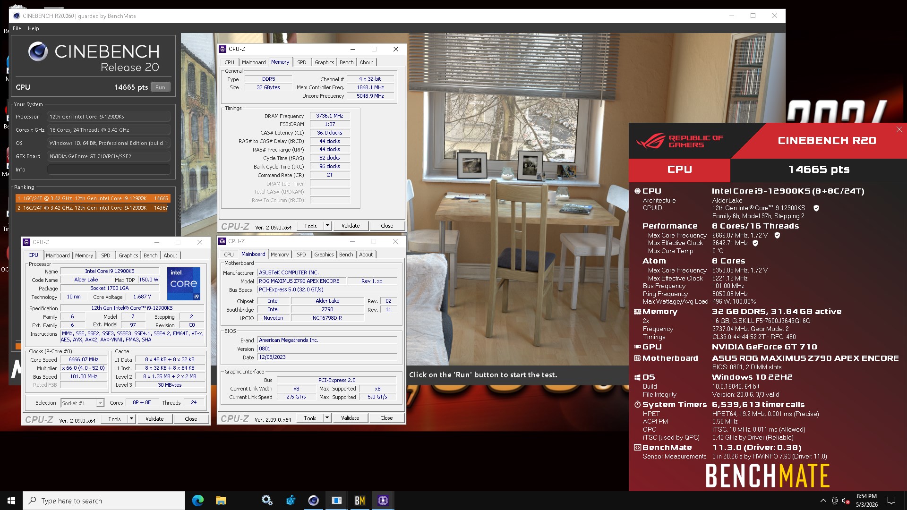Click the Intel Core i9 logo in CPU-Z
This screenshot has height=510, width=907.
point(184,284)
